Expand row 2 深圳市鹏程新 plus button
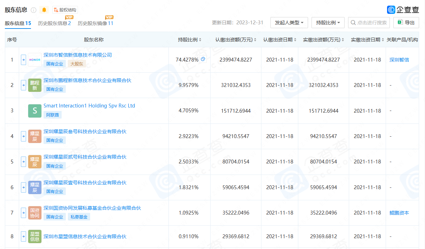 (24, 85)
